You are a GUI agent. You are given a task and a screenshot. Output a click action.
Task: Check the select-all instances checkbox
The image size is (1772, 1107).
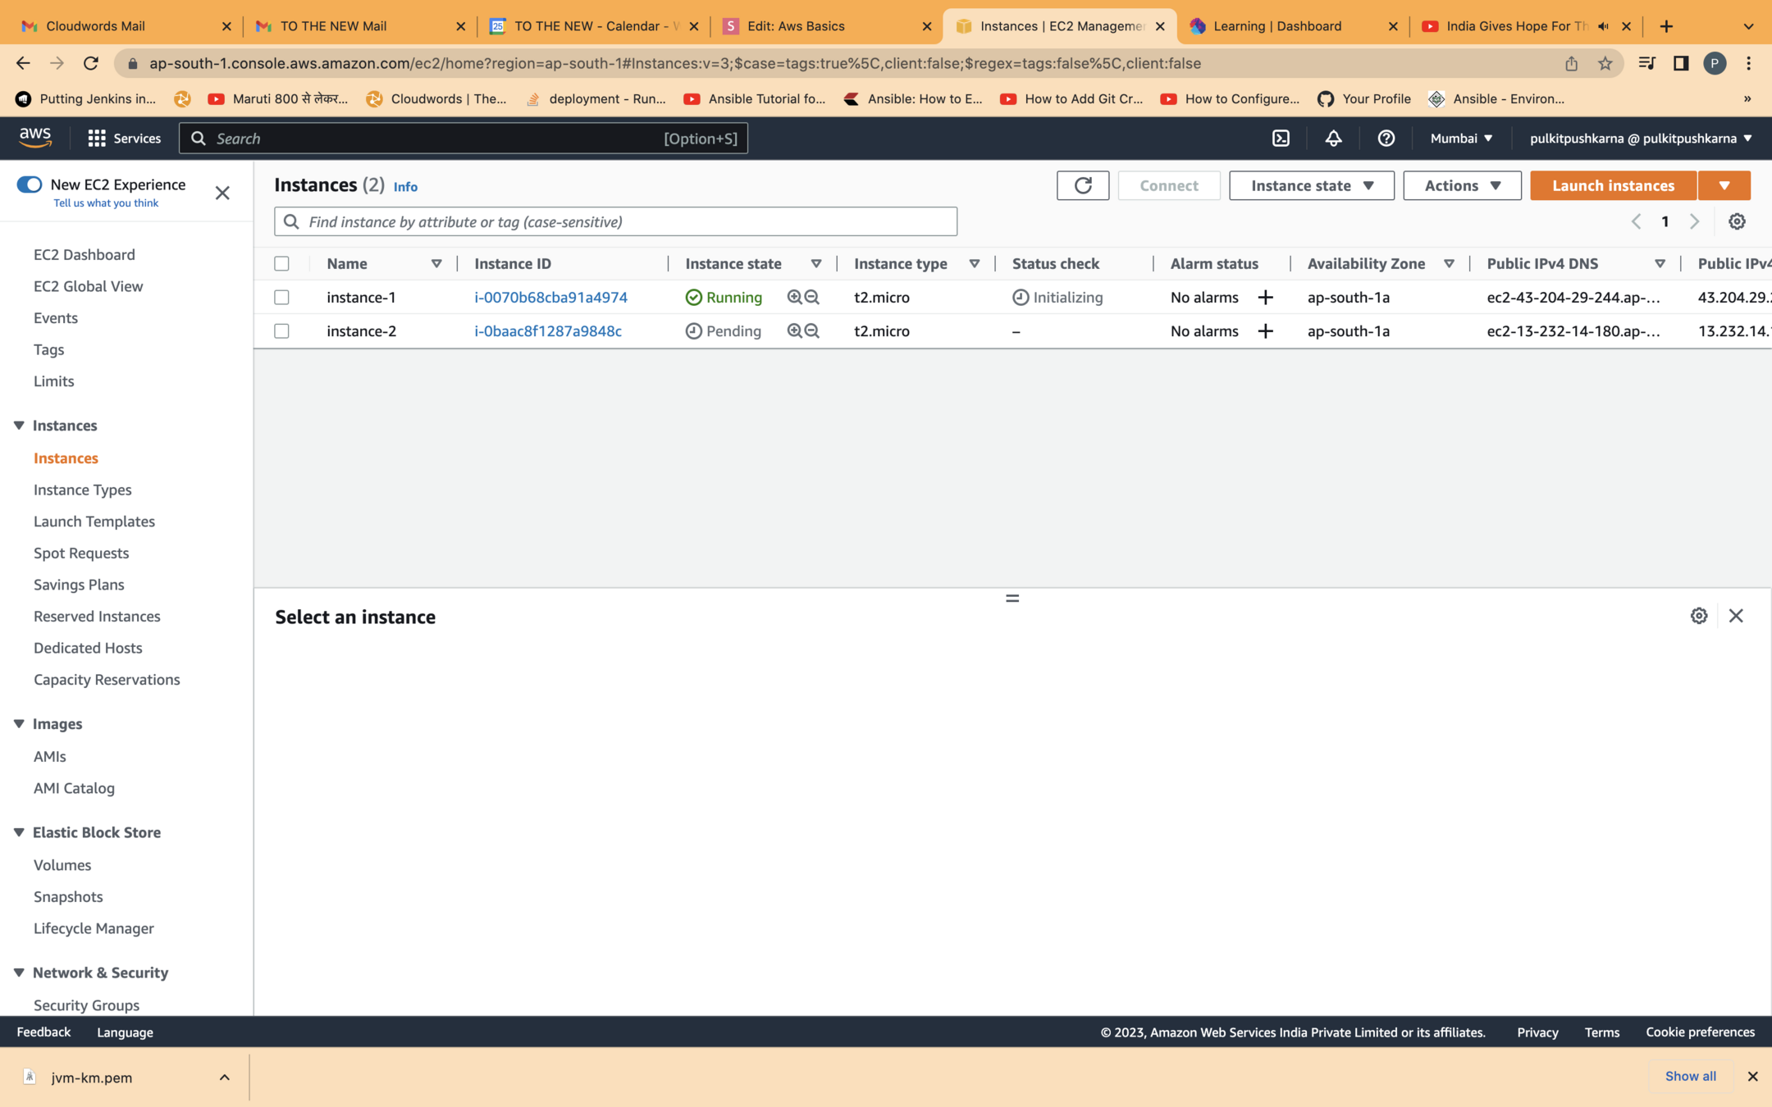click(281, 263)
